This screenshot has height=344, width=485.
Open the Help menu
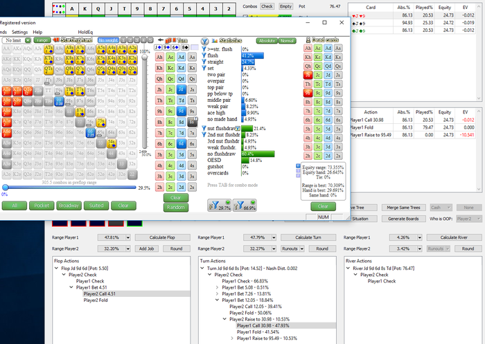tap(37, 32)
